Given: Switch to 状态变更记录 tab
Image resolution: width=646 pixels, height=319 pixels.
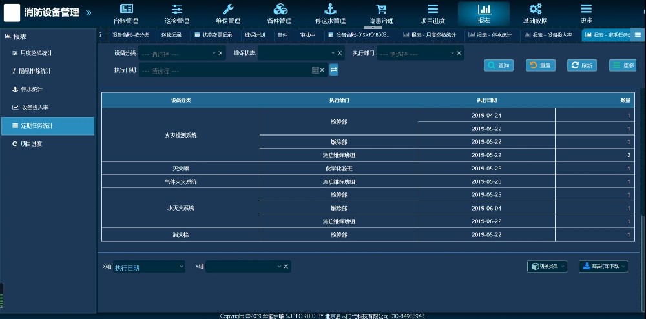Looking at the screenshot, I should (213, 35).
